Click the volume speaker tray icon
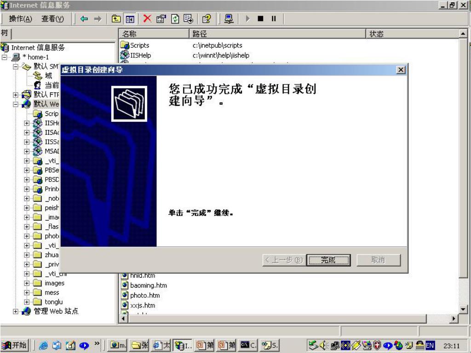471x353 pixels. [324, 346]
